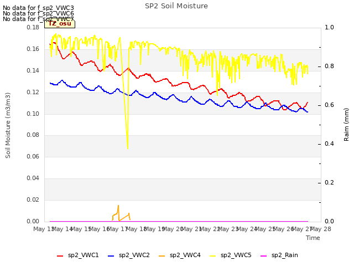Image resolution: width=354 pixels, height=266 pixels.
Task: Click the sp2_Rain legend entry
Action: [x=279, y=255]
